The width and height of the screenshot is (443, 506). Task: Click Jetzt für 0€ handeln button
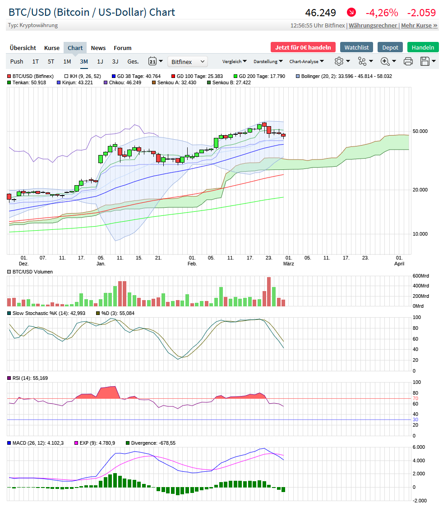click(x=303, y=47)
